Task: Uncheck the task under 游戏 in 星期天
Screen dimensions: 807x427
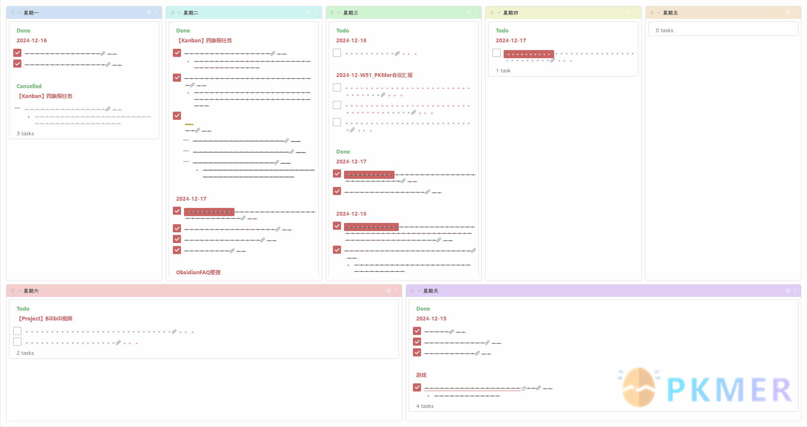Action: point(417,387)
